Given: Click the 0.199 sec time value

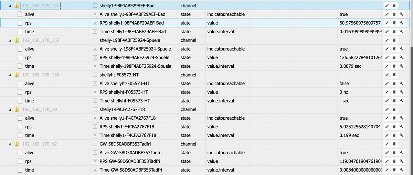Looking at the screenshot, I should [349, 135].
